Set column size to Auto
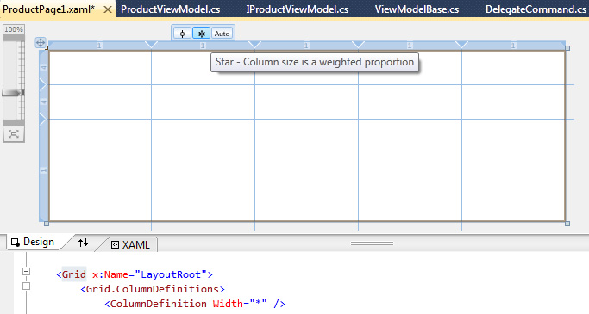The height and width of the screenshot is (314, 589). [x=222, y=34]
